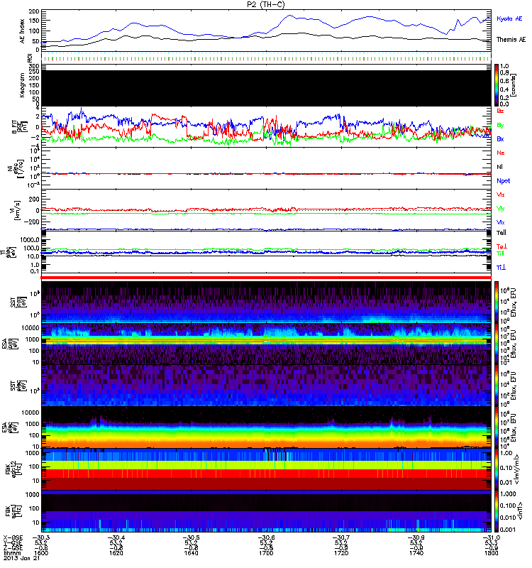Image resolution: width=532 pixels, height=568 pixels.
Task: Click the green Viy velocity legend label
Action: tap(501, 209)
